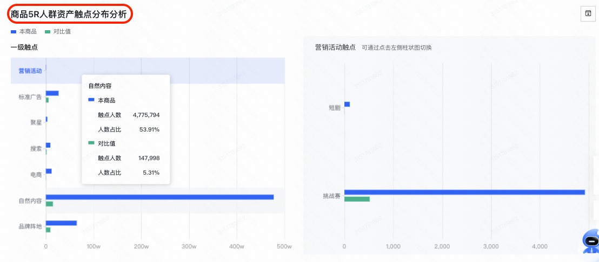Click the 4,000 axis tick label

coord(540,246)
